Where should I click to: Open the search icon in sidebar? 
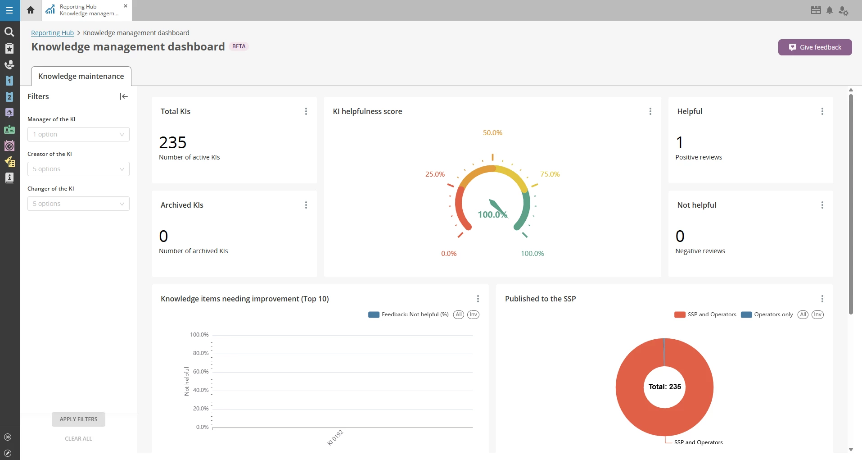[9, 32]
